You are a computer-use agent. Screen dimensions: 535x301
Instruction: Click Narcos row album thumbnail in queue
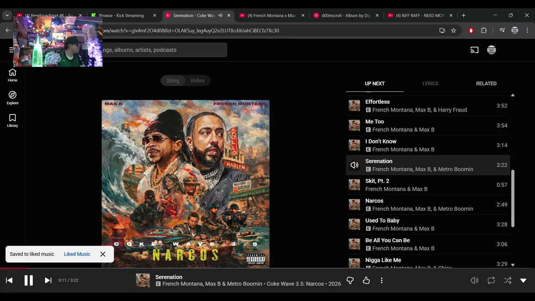[x=354, y=204]
